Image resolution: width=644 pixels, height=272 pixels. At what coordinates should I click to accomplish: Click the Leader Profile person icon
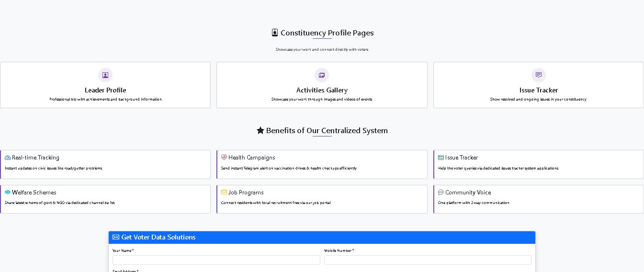click(x=105, y=75)
